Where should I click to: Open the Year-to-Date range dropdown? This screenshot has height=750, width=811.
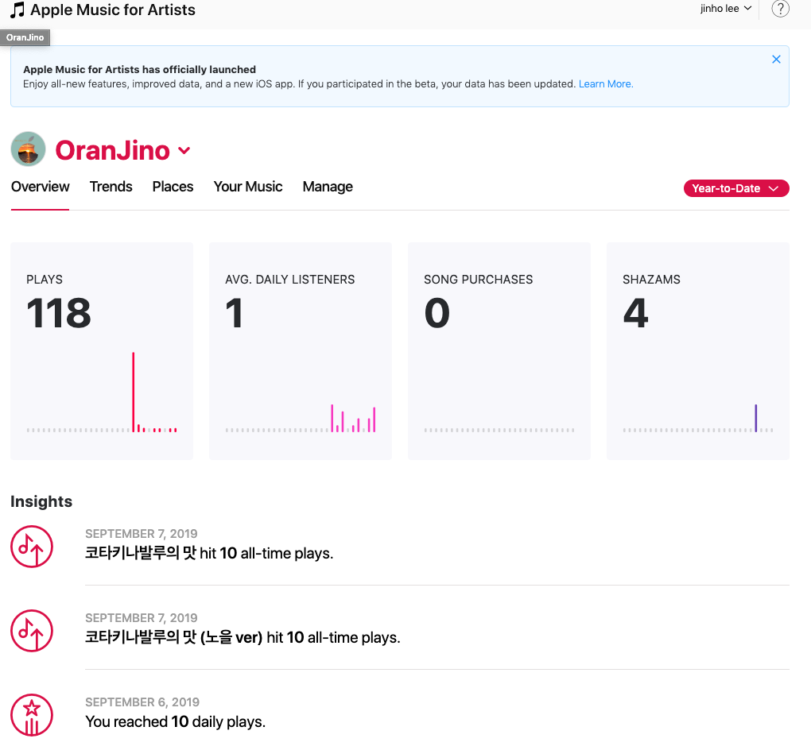736,188
